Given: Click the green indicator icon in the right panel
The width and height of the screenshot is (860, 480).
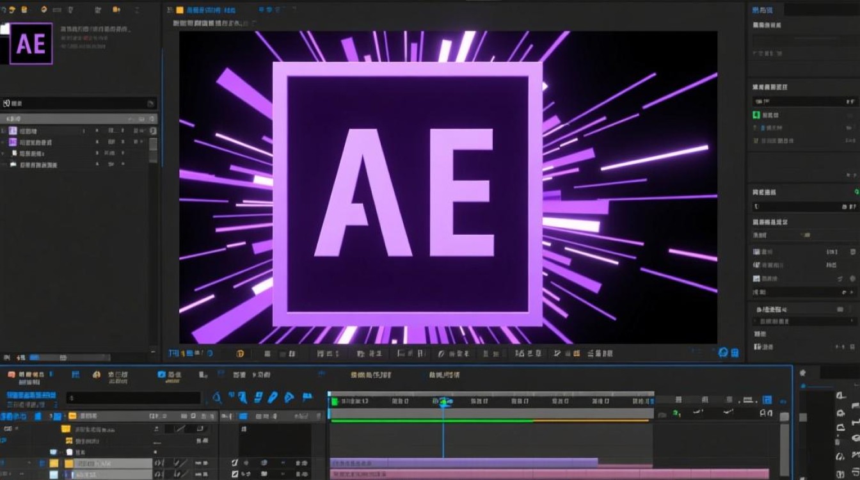Looking at the screenshot, I should tap(756, 115).
